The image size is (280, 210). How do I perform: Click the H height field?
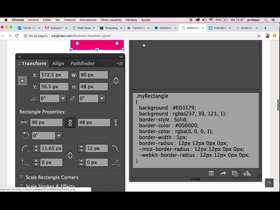tap(93, 87)
